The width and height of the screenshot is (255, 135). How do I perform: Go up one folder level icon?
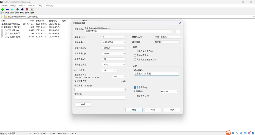[x=2, y=17]
